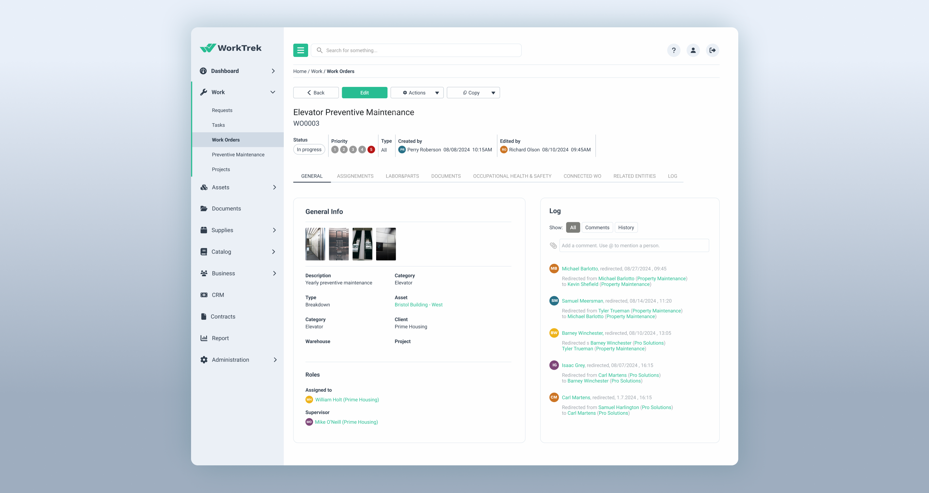This screenshot has height=493, width=929.
Task: Open Documents folder icon in sidebar
Action: coord(204,209)
